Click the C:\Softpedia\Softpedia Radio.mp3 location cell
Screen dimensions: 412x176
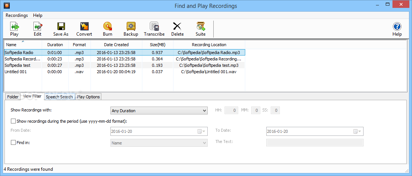(209, 53)
